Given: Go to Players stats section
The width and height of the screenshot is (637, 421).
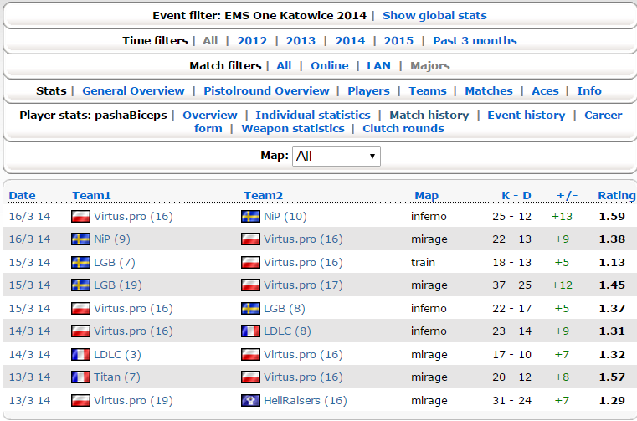Looking at the screenshot, I should [368, 90].
